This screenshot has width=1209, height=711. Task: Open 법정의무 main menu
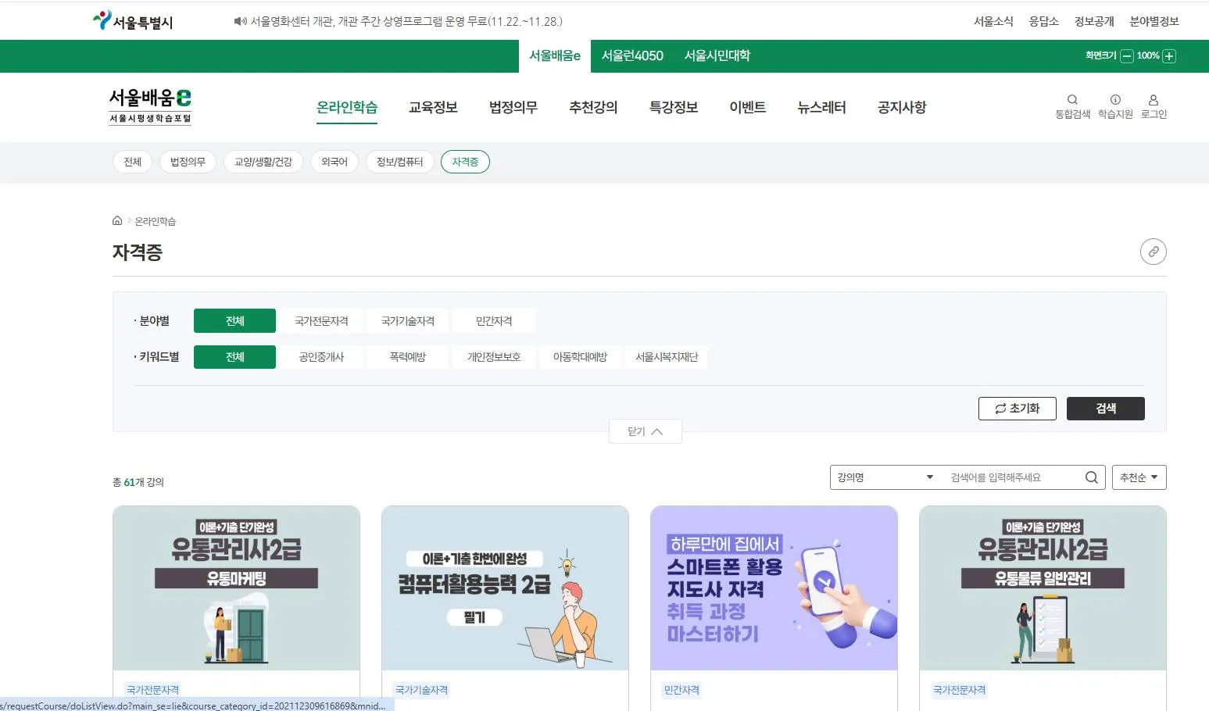513,108
